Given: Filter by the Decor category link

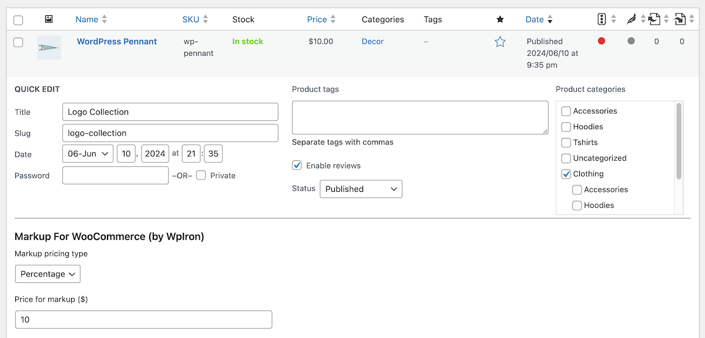Looking at the screenshot, I should click(x=373, y=42).
